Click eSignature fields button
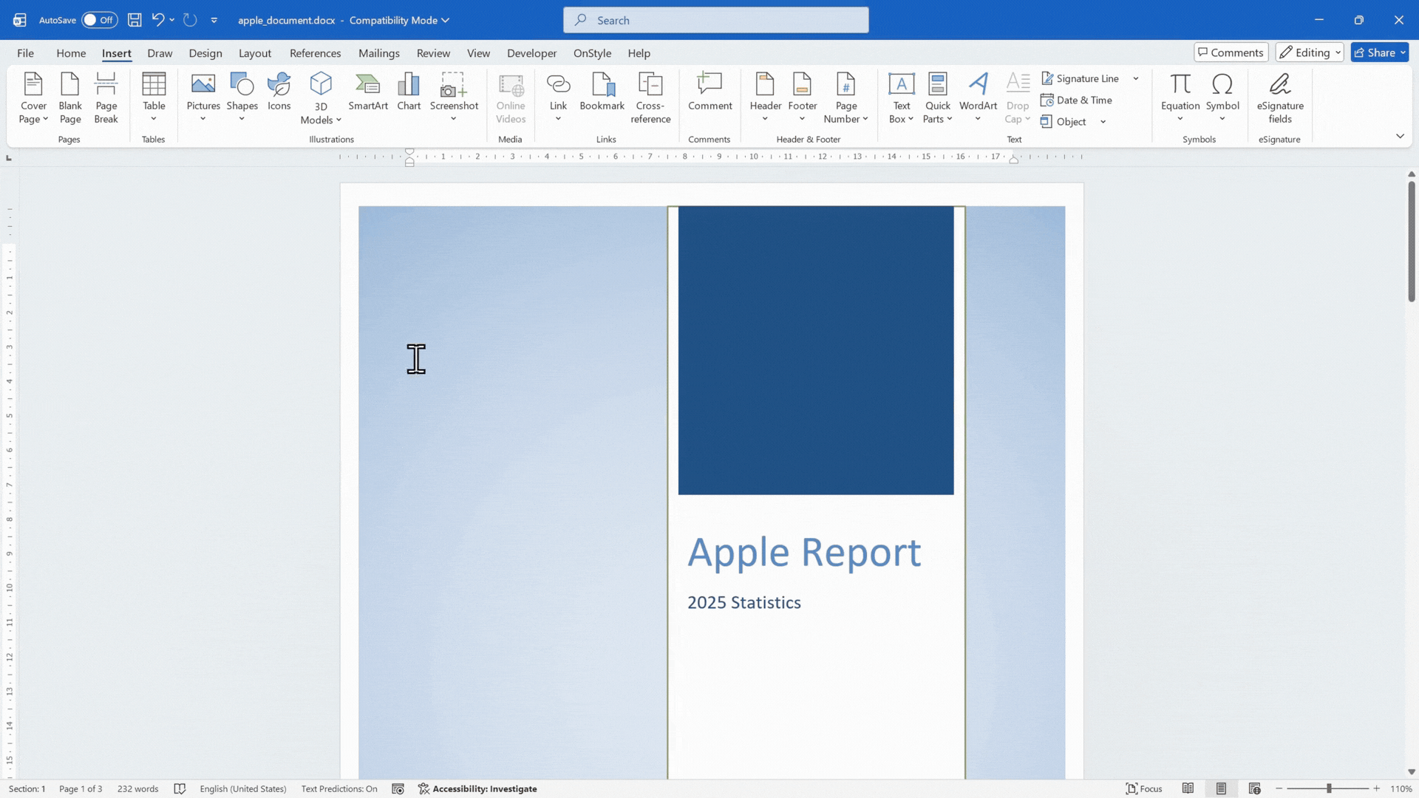 pyautogui.click(x=1280, y=98)
